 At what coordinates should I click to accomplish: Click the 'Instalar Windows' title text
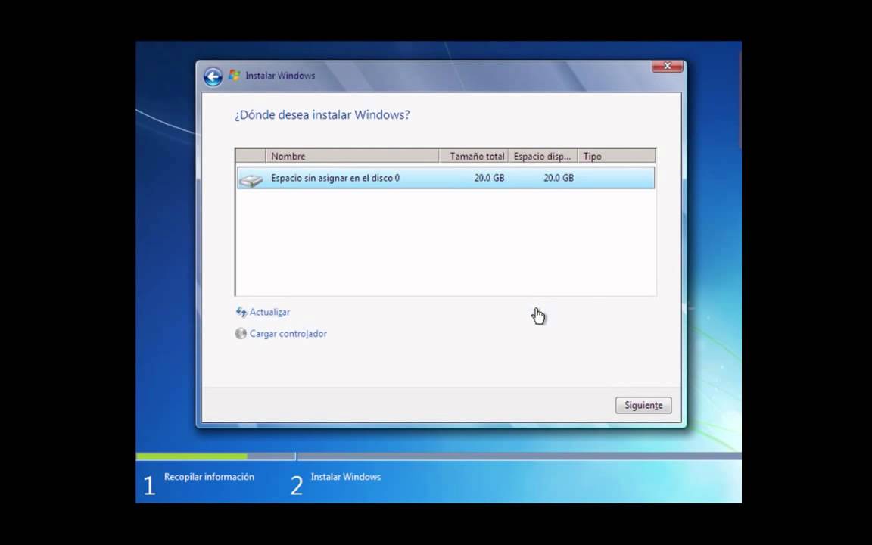coord(280,76)
